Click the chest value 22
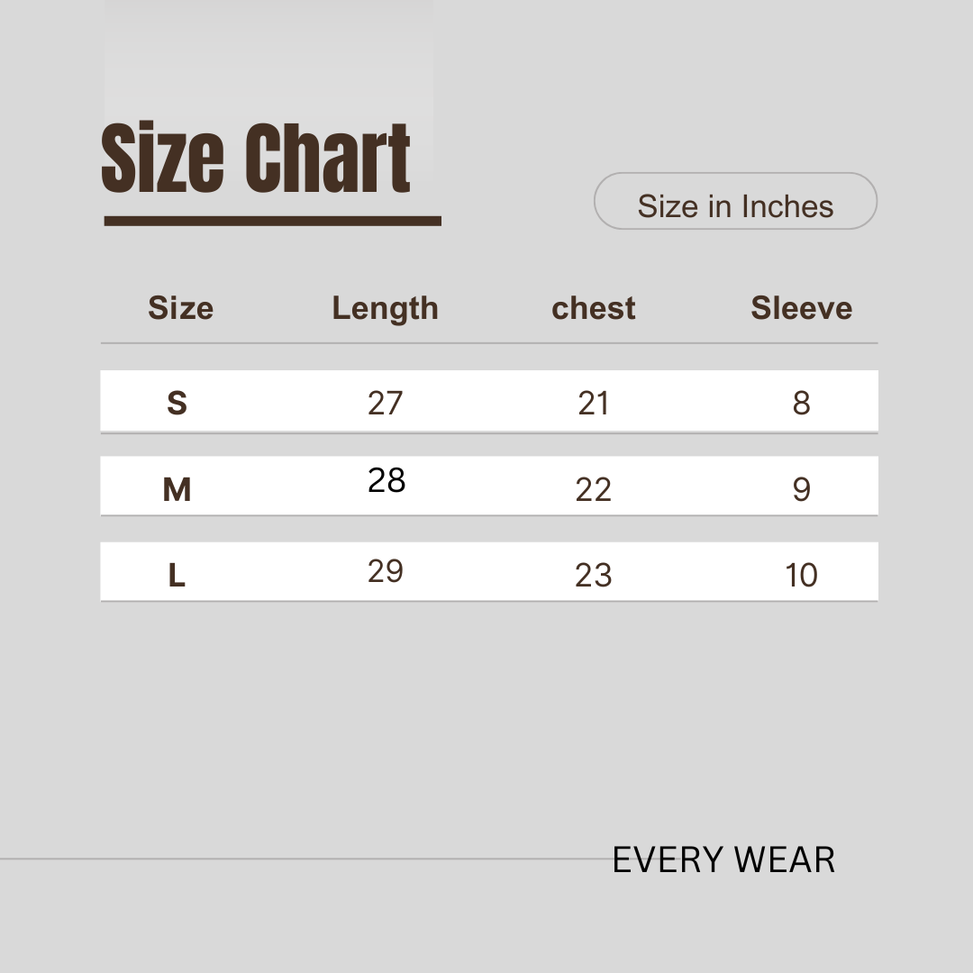This screenshot has width=973, height=973. (594, 489)
